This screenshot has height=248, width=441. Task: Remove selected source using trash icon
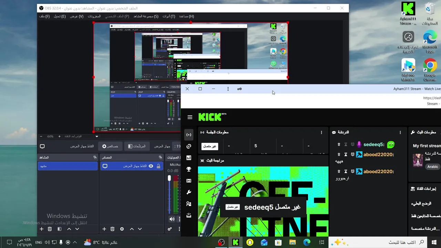pos(112,229)
